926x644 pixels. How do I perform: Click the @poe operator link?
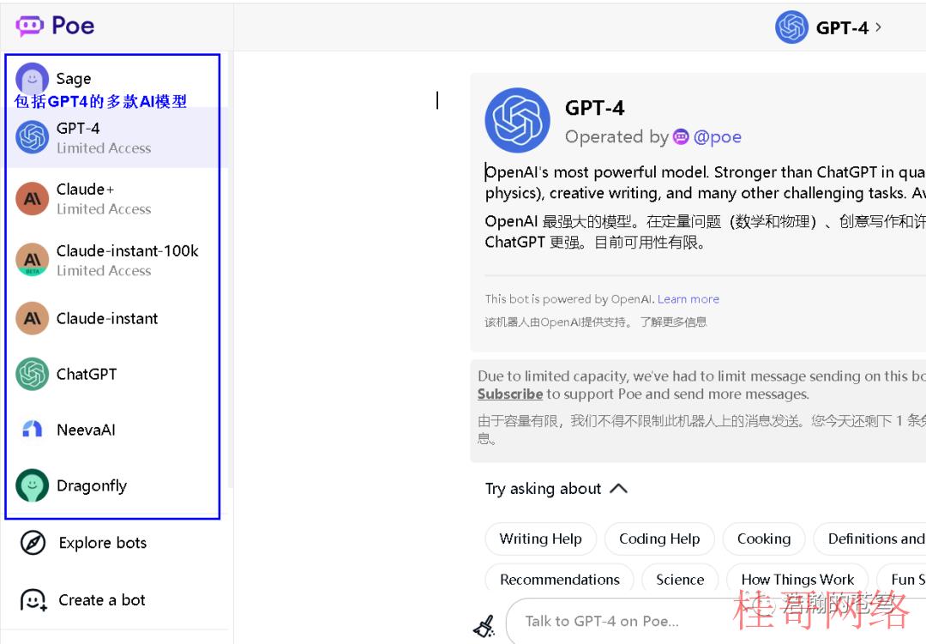[717, 137]
